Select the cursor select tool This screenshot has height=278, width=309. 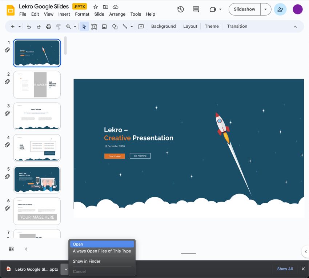[x=84, y=27]
